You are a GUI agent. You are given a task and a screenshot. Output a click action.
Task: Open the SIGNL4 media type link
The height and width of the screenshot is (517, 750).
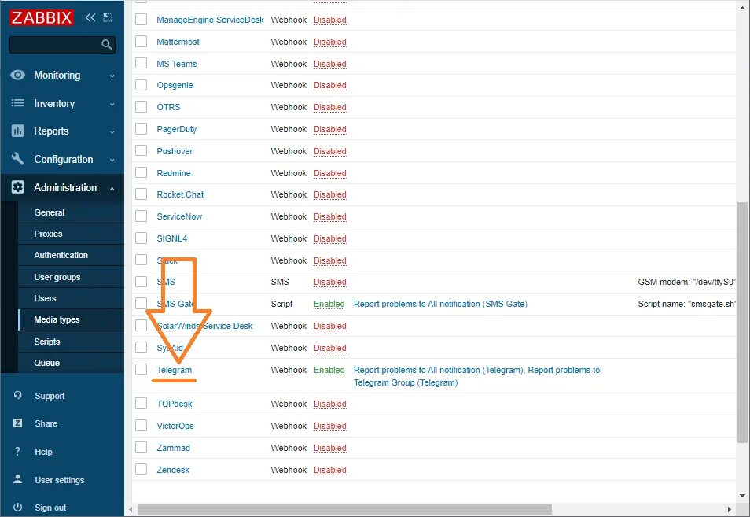[171, 238]
